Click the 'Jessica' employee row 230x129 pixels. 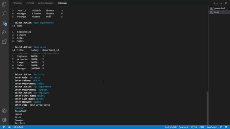point(37,10)
